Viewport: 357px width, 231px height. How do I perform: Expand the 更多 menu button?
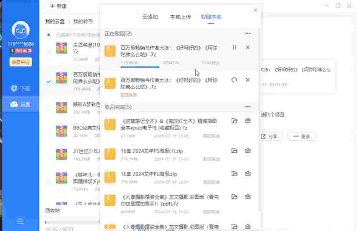(302, 136)
